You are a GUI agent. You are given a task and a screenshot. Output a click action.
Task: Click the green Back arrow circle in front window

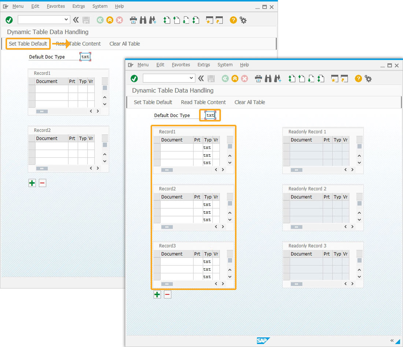click(225, 78)
